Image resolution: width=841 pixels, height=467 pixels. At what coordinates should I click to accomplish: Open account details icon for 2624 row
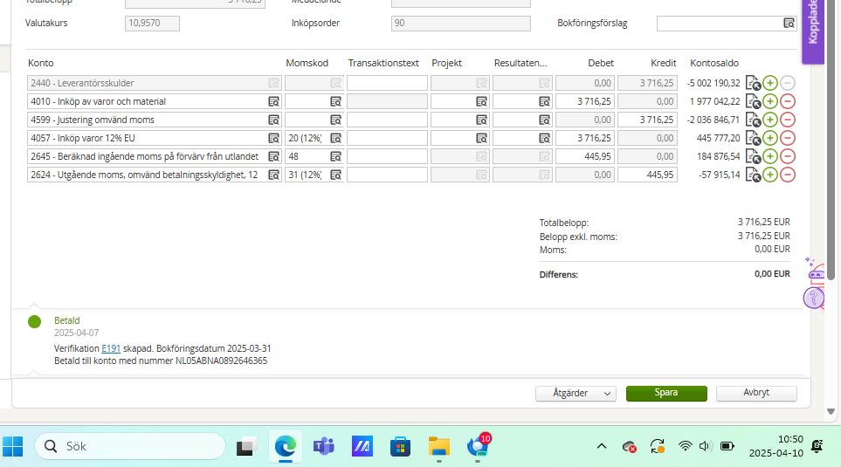pos(753,175)
